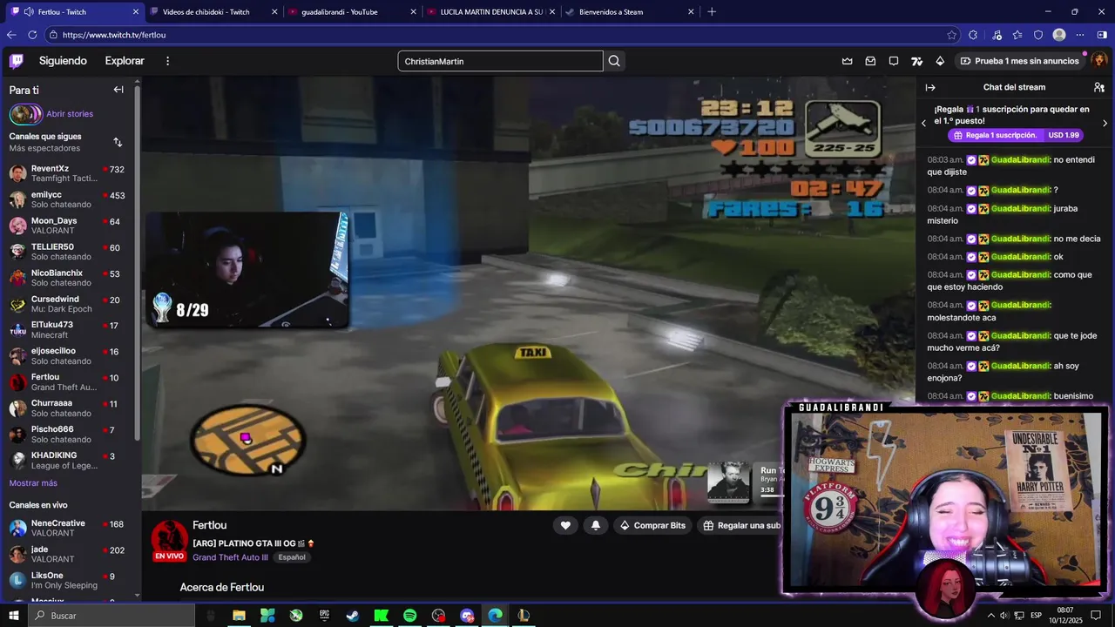The height and width of the screenshot is (627, 1115).
Task: Click the search magnifier button
Action: 614,61
